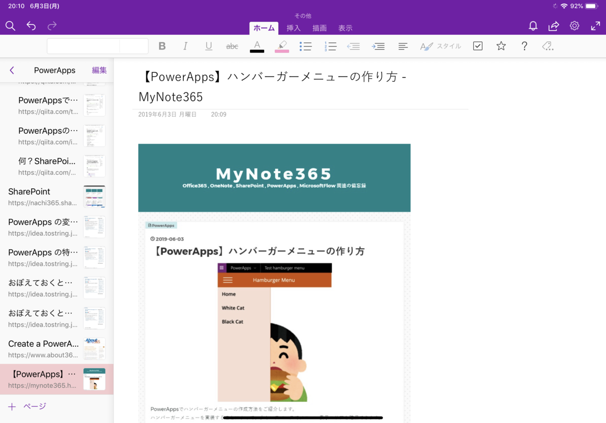606x423 pixels.
Task: Open the スタイル styles menu
Action: point(440,46)
